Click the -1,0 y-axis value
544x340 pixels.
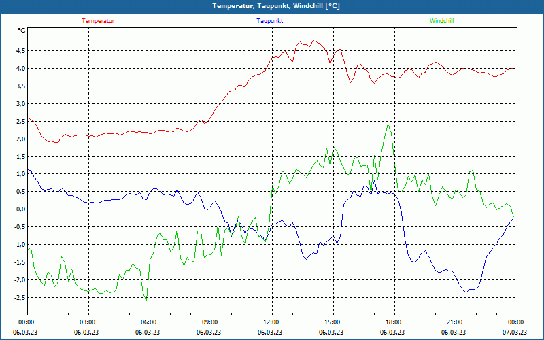[x=20, y=245]
